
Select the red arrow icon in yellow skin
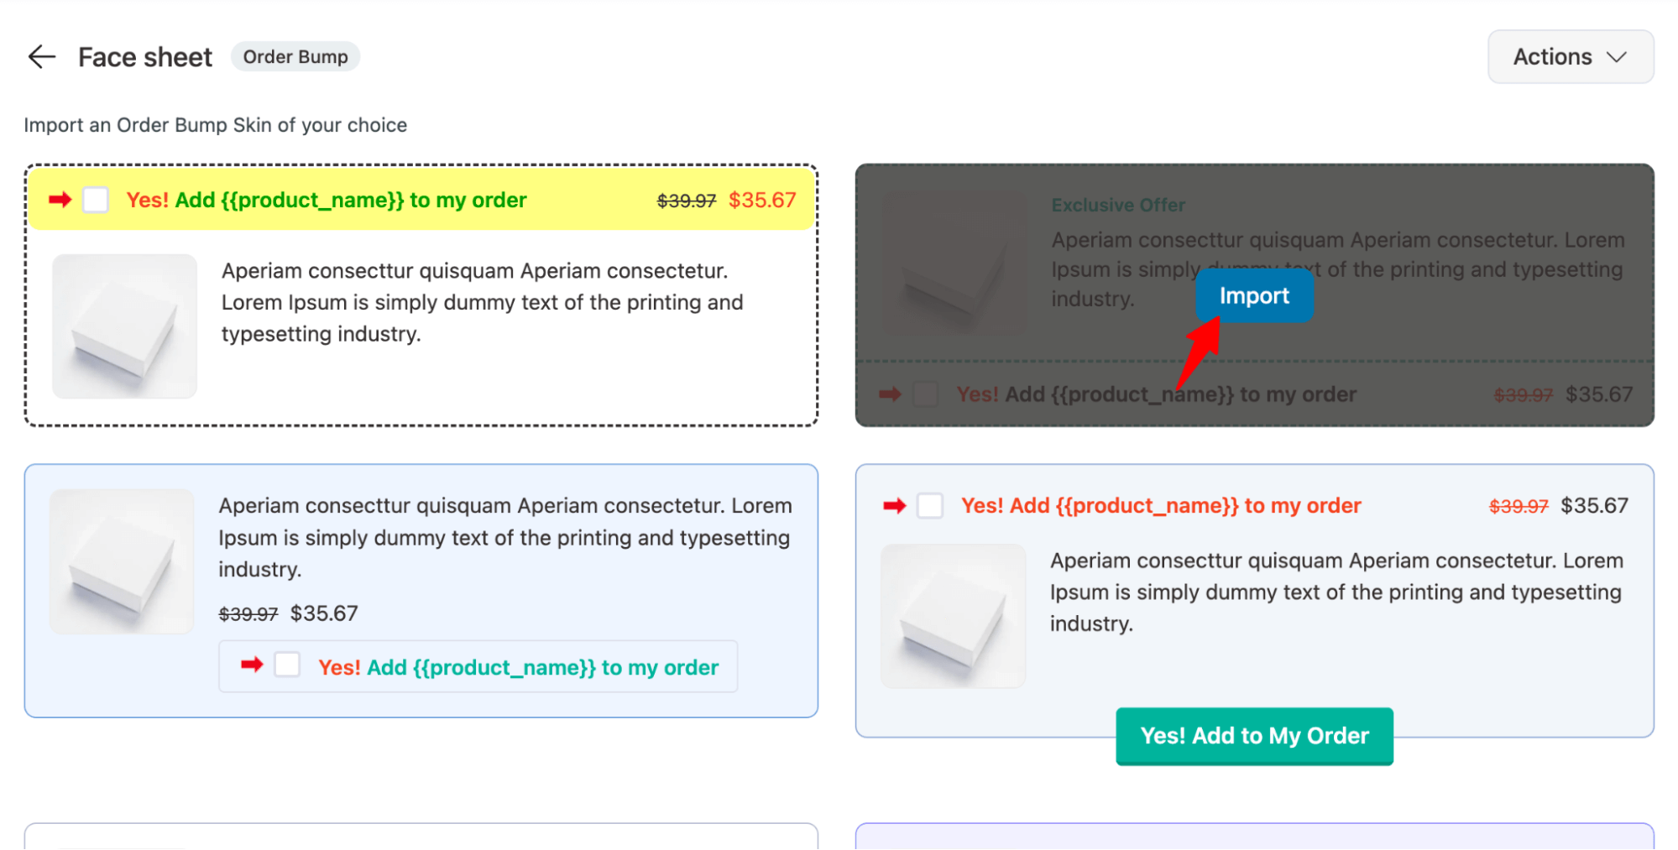pos(60,200)
